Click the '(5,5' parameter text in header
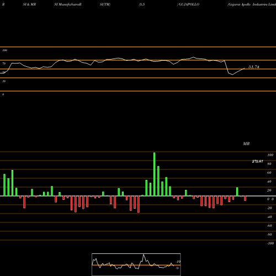The width and height of the screenshot is (276, 276). pos(142,4)
